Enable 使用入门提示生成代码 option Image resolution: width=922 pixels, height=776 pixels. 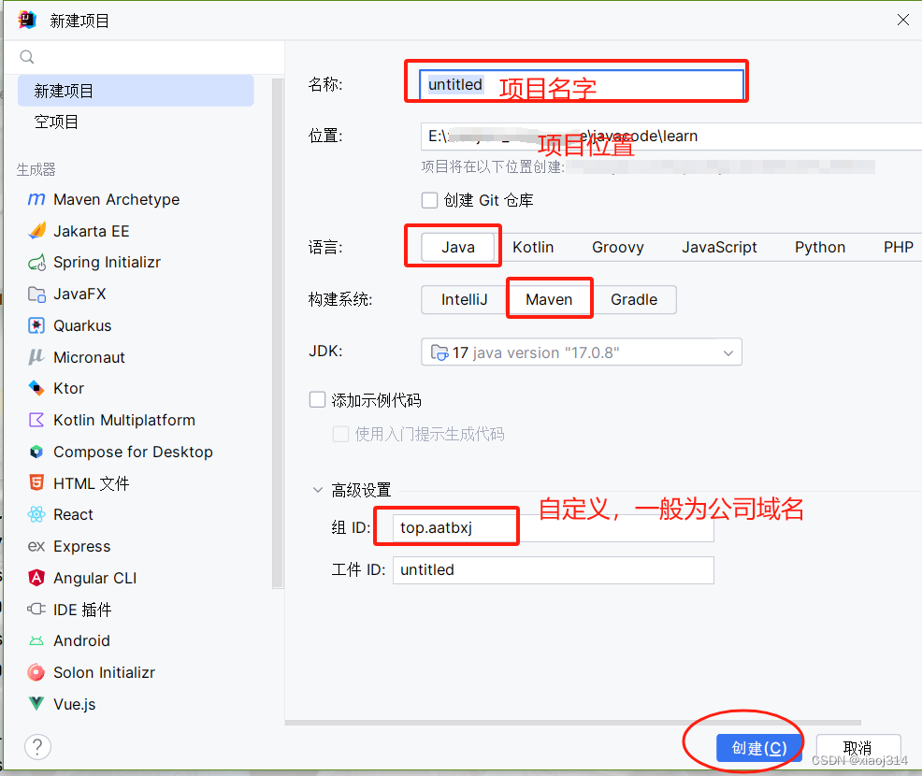tap(340, 433)
